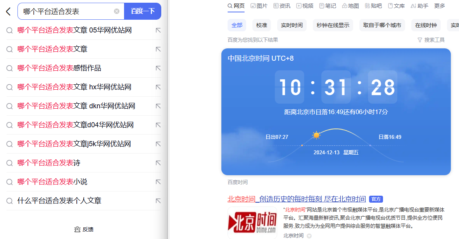Click fill arrow for 哪个平台适合发表感悟作品

158,68
